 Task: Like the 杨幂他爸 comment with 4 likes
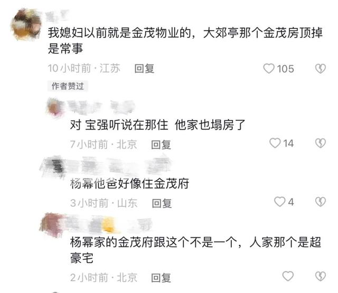pos(279,202)
